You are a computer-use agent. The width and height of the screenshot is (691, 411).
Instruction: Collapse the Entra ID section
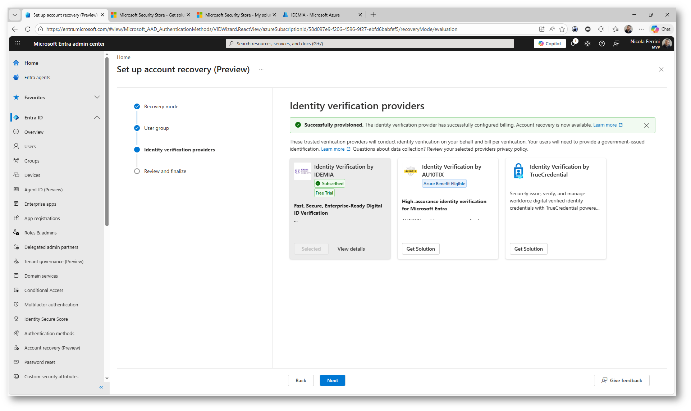pos(97,118)
